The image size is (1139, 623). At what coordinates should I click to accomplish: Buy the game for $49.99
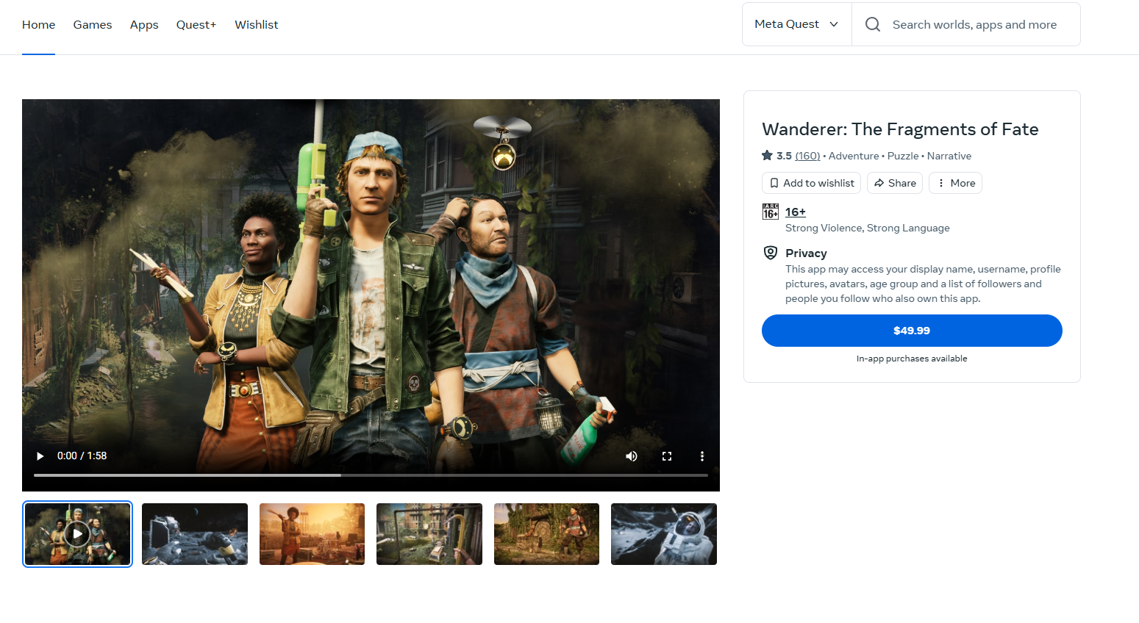(x=912, y=331)
